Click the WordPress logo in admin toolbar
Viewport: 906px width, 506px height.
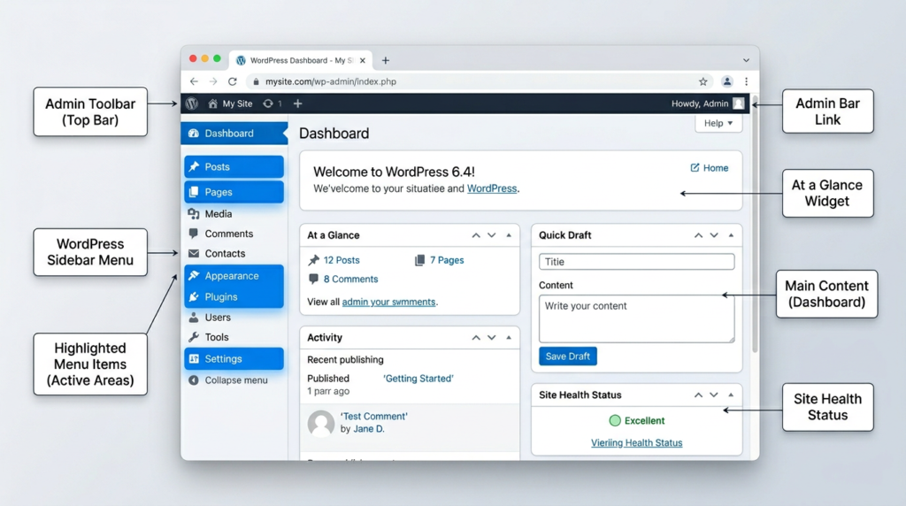pyautogui.click(x=192, y=103)
